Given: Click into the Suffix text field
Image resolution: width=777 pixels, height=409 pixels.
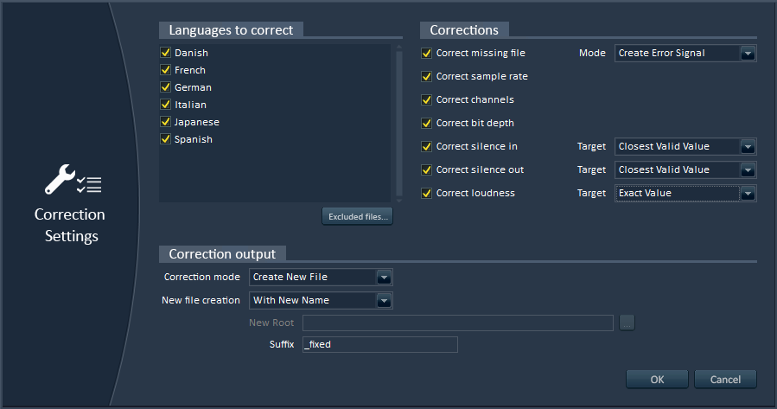Looking at the screenshot, I should (x=380, y=344).
